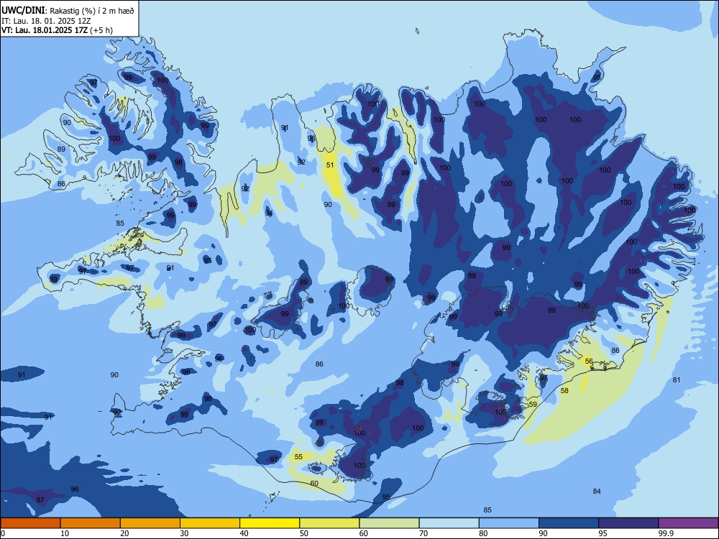Screen dimensions: 719x539
Task: Click the '58' humidity value on the map
Action: (564, 390)
